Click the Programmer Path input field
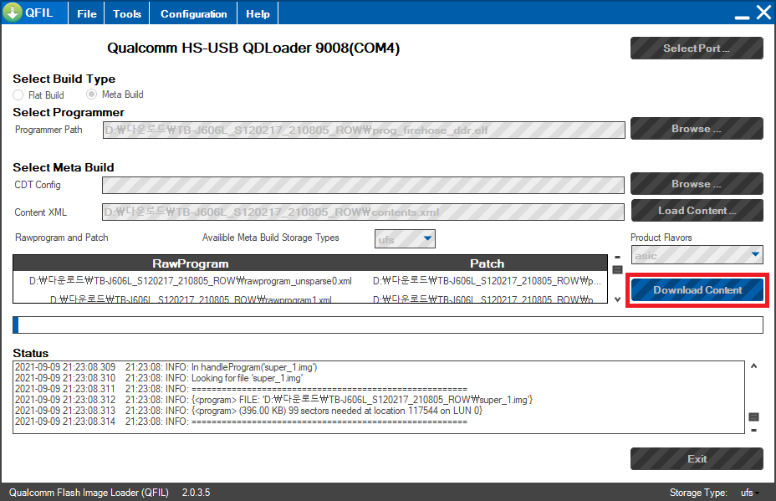Image resolution: width=776 pixels, height=501 pixels. [x=364, y=130]
